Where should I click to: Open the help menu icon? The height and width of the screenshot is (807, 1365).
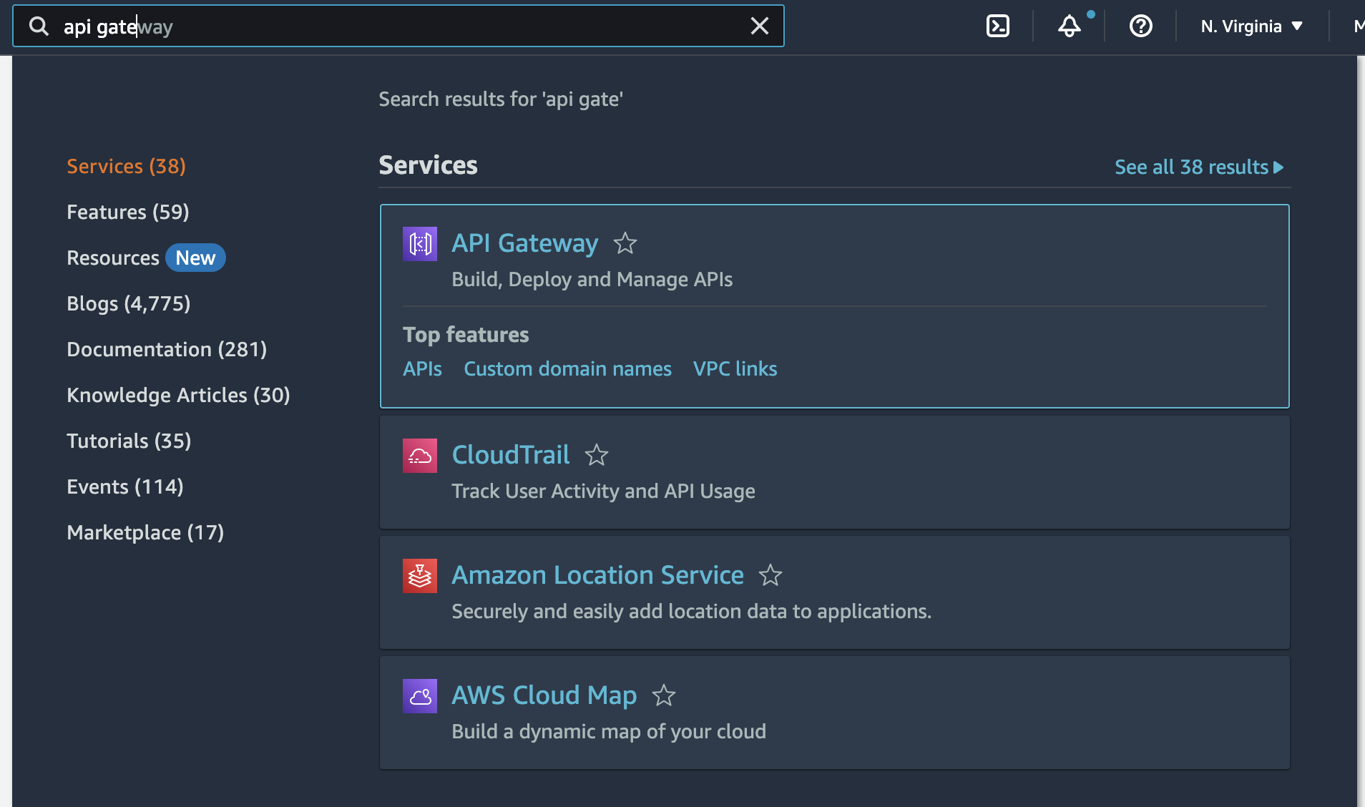pos(1140,26)
